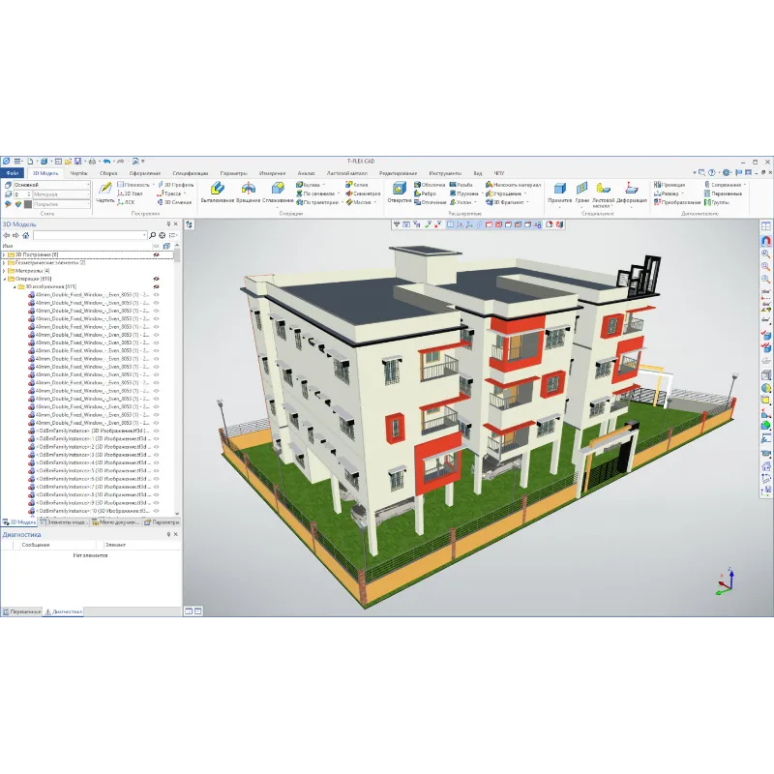
Task: Select the Выталкивание (Extrude) tool
Action: (x=217, y=190)
